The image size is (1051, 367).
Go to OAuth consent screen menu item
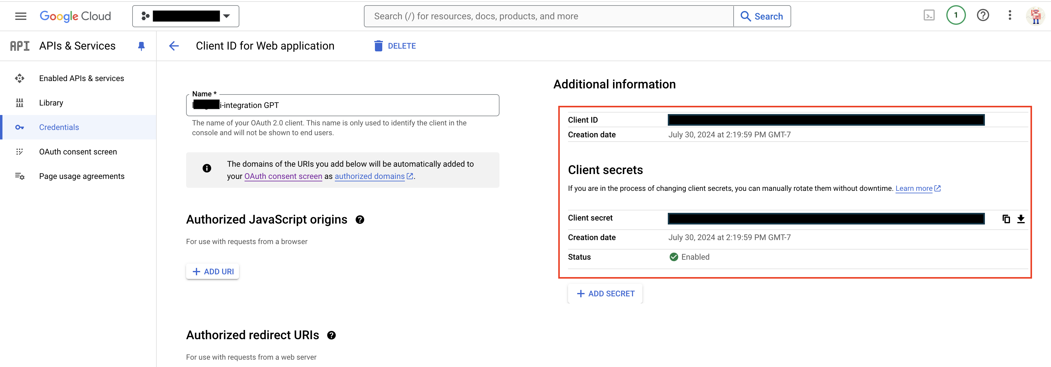pyautogui.click(x=78, y=152)
